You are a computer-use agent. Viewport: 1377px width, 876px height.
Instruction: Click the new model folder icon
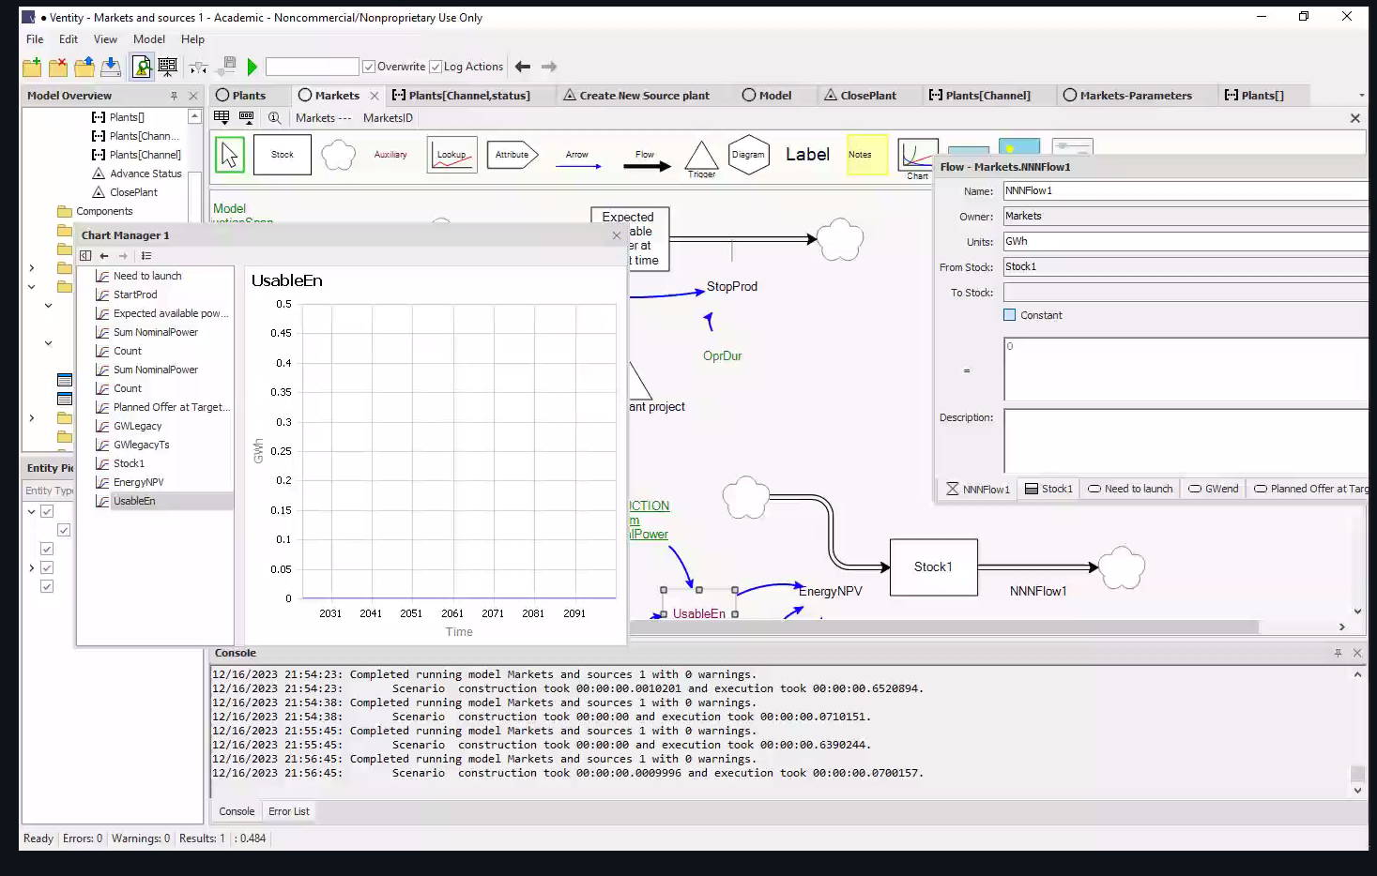(x=32, y=67)
